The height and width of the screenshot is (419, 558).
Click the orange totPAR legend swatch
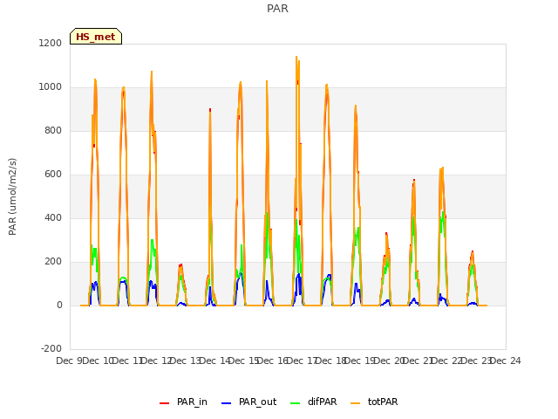coord(355,403)
